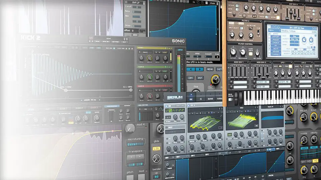Click the Kick 2 Click 1 LOAD button
The height and width of the screenshot is (180, 321).
(x=165, y=52)
